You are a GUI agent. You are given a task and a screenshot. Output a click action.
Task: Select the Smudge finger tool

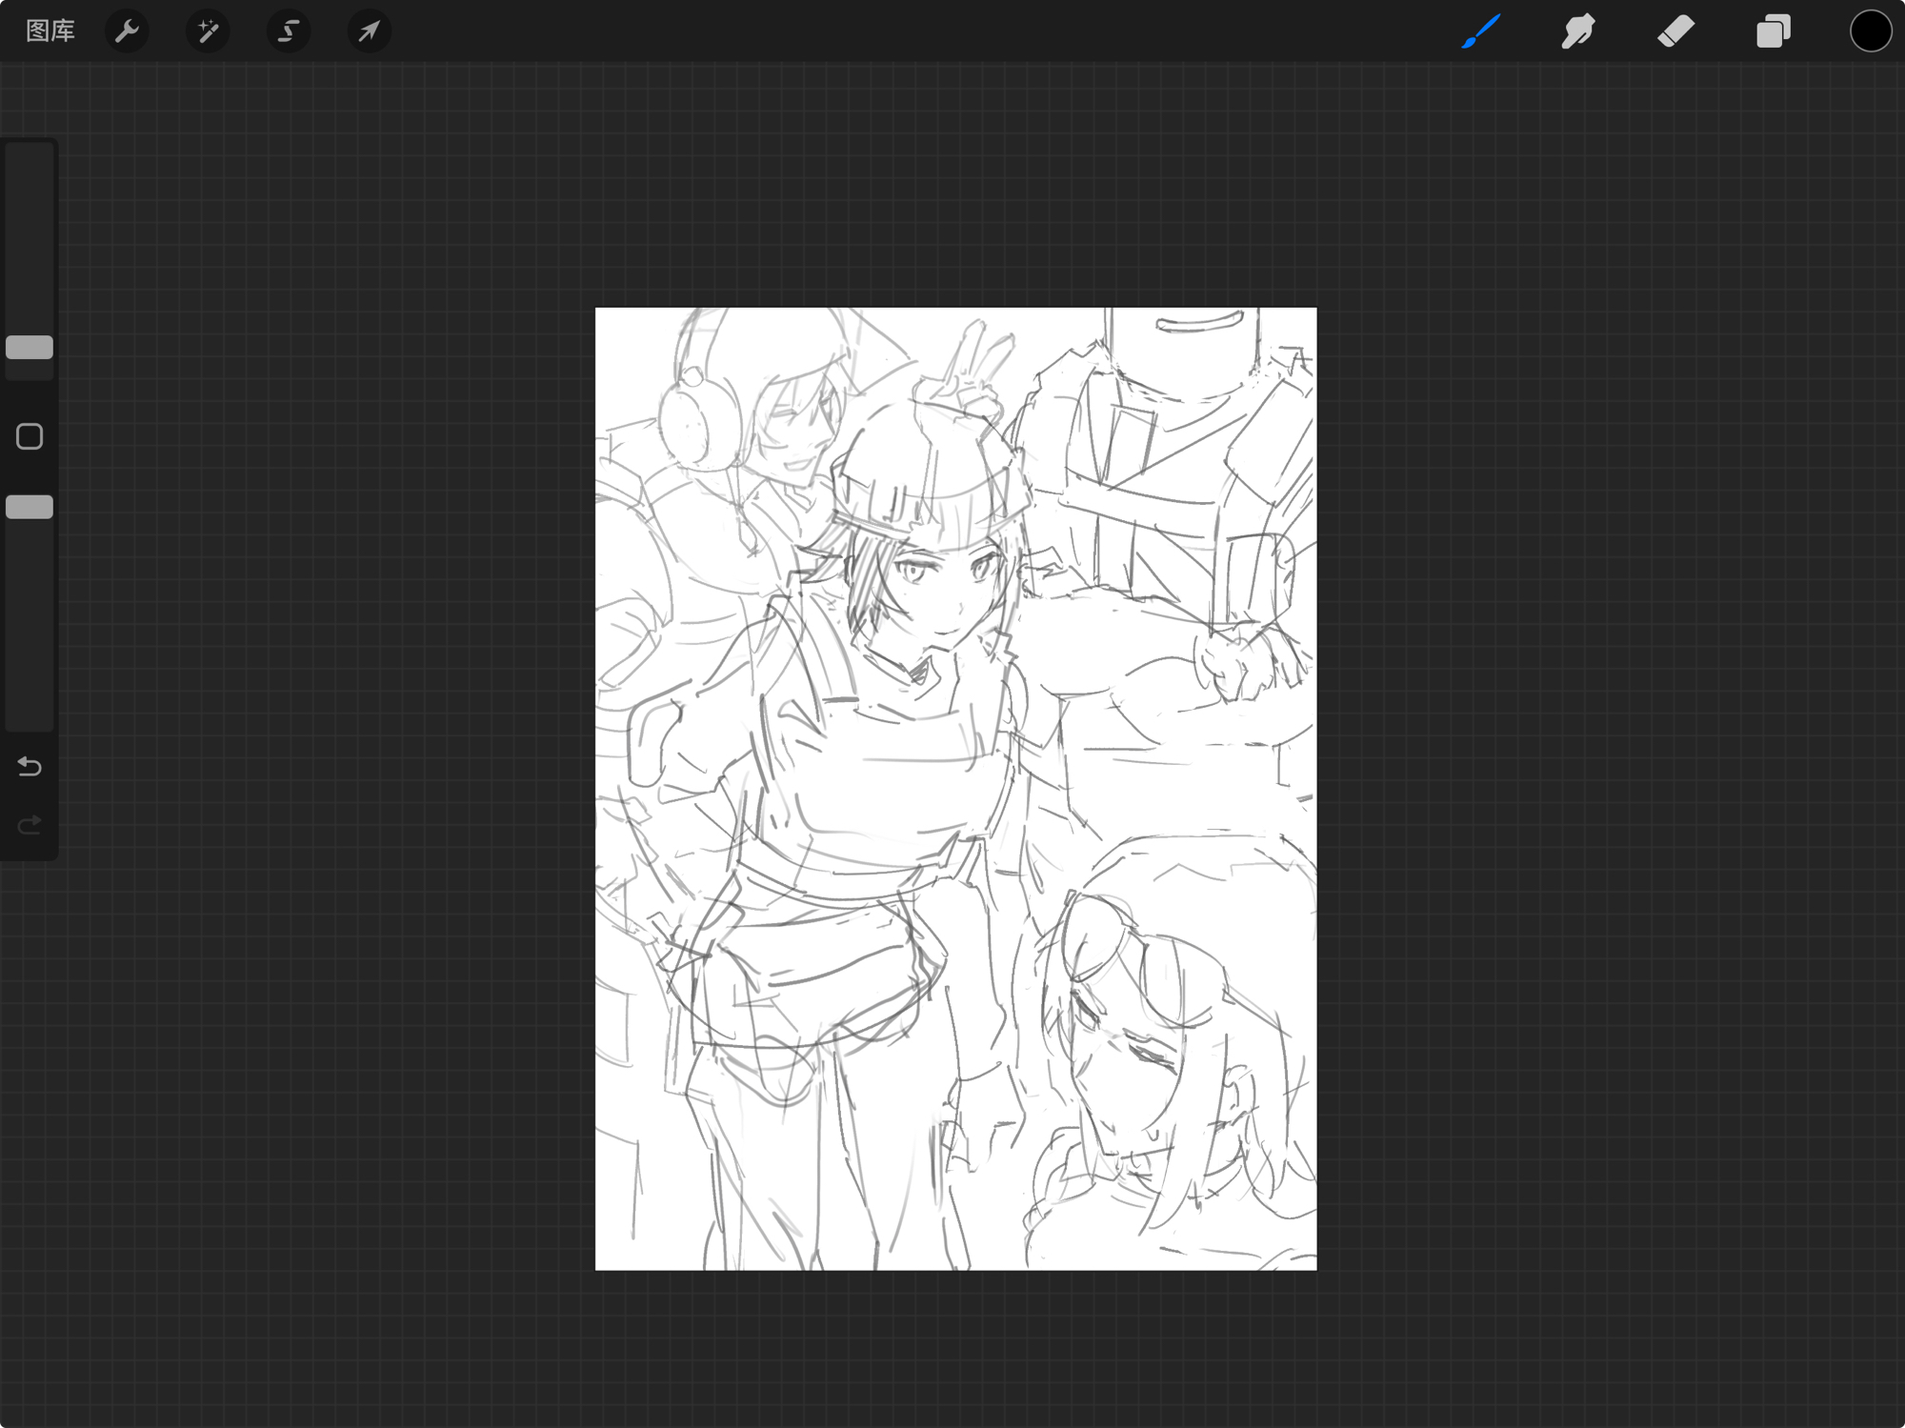1578,31
